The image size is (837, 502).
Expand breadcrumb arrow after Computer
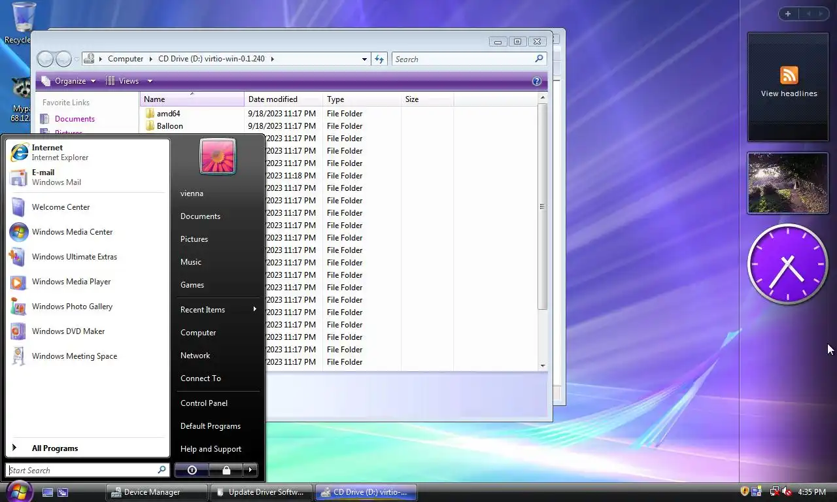151,59
